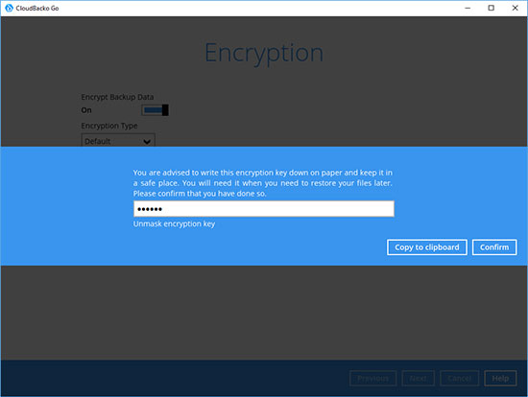This screenshot has width=528, height=397.
Task: Click Unmask encryption key link
Action: (x=174, y=223)
